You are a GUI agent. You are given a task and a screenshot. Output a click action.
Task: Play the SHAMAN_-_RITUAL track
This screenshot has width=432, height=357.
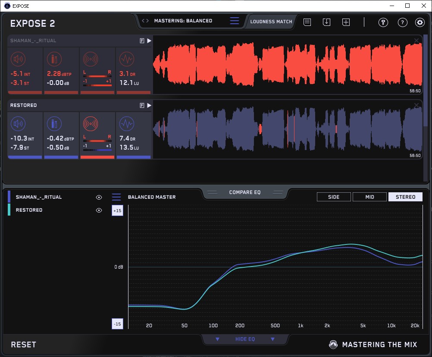pyautogui.click(x=149, y=41)
